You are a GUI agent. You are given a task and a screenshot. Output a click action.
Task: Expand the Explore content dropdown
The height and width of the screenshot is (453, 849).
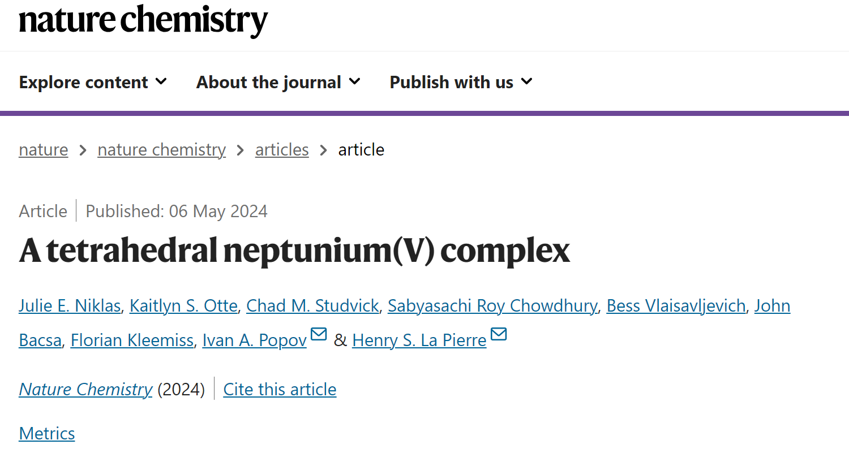[x=93, y=83]
